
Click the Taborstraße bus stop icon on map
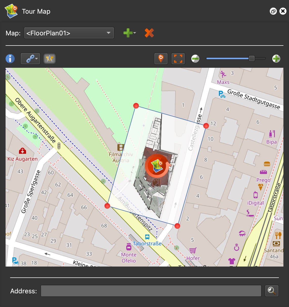(147, 237)
